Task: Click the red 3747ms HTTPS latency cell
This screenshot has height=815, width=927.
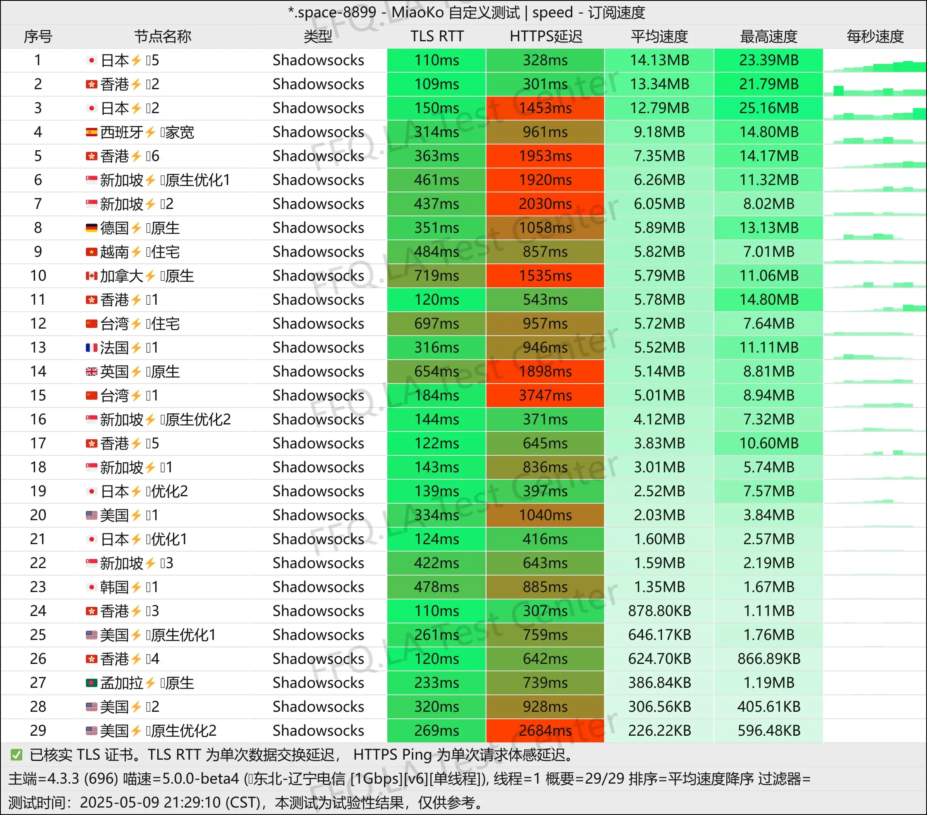Action: (x=545, y=396)
